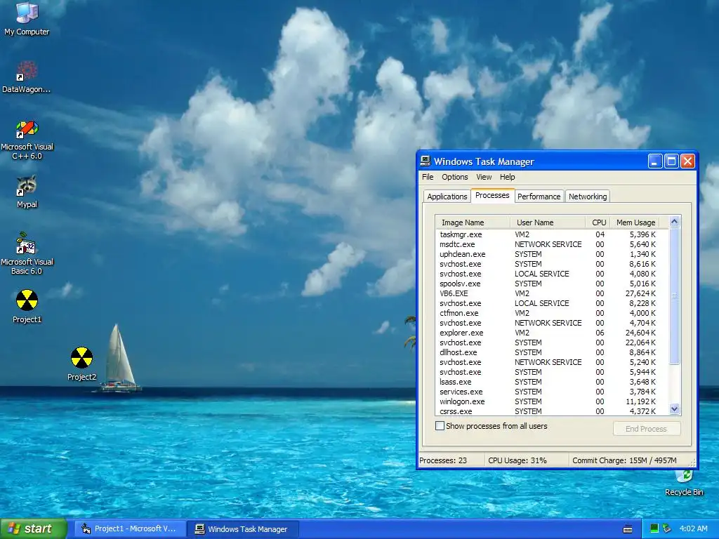Select the Recycle Bin desktop icon
Screen dimensions: 719x539
pos(684,483)
